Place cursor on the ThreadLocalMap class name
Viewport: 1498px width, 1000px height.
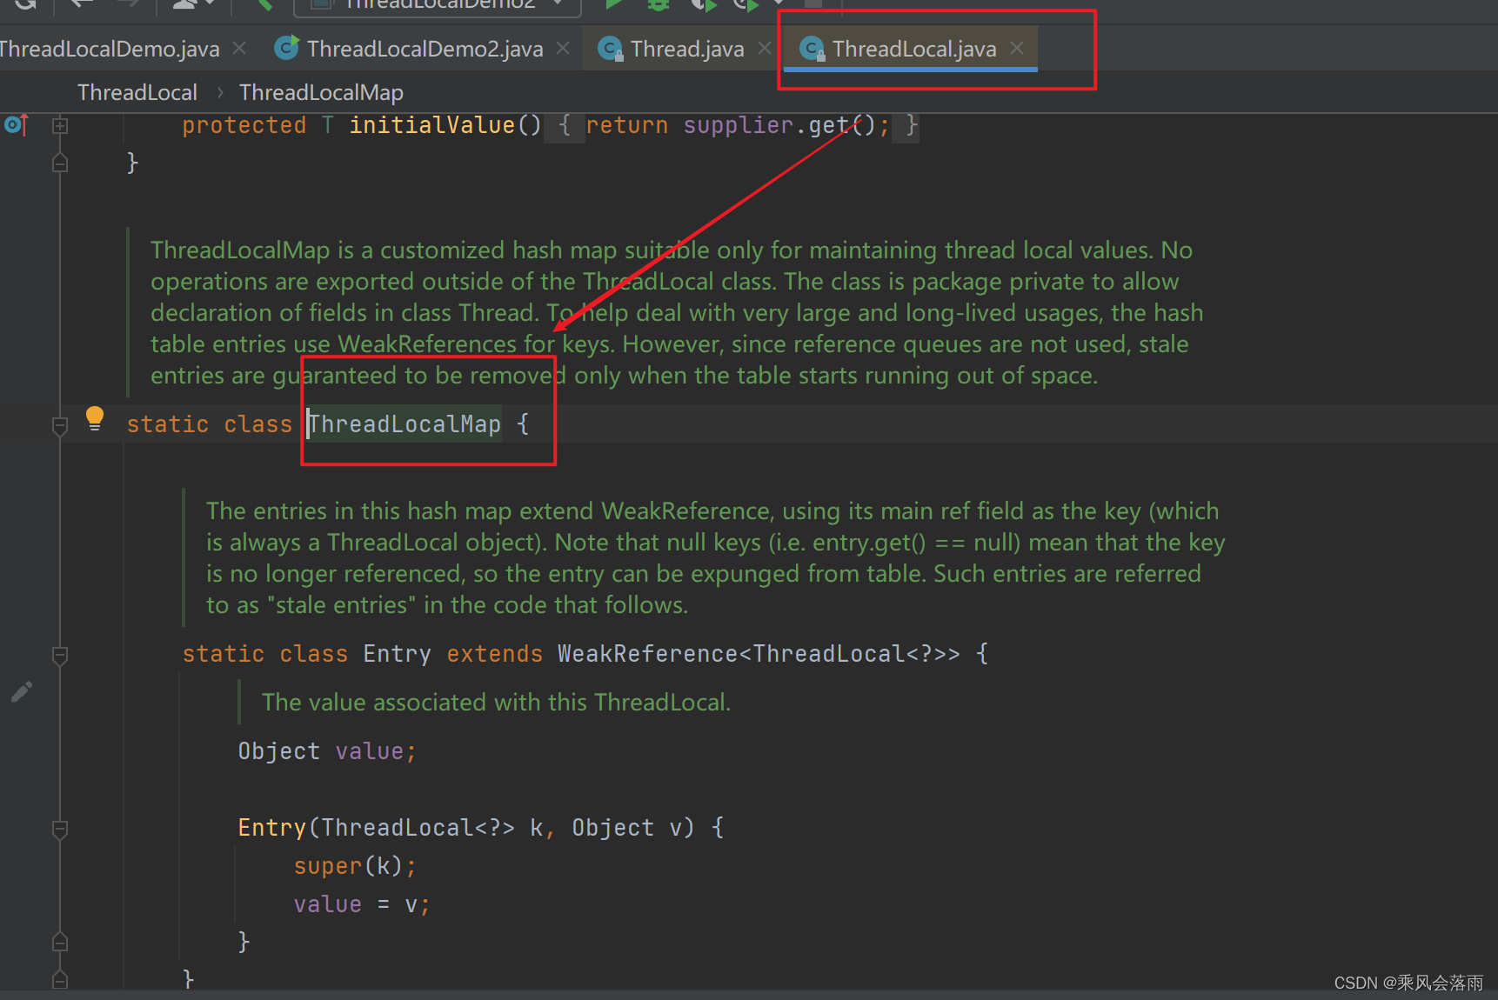tap(405, 424)
